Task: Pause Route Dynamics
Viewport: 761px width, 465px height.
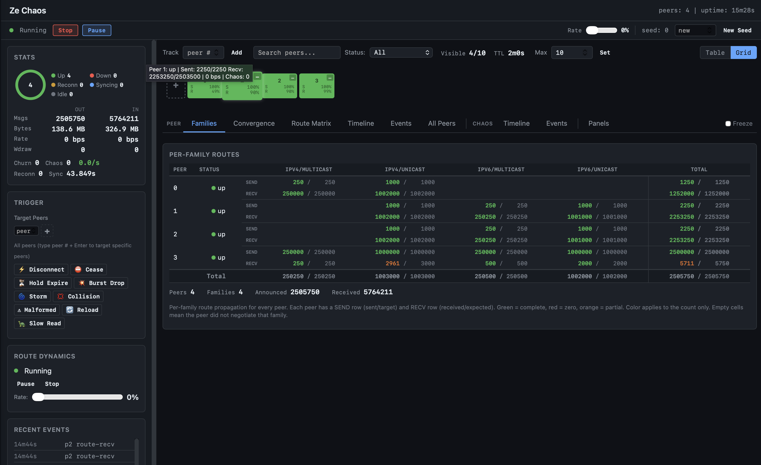Action: tap(26, 384)
